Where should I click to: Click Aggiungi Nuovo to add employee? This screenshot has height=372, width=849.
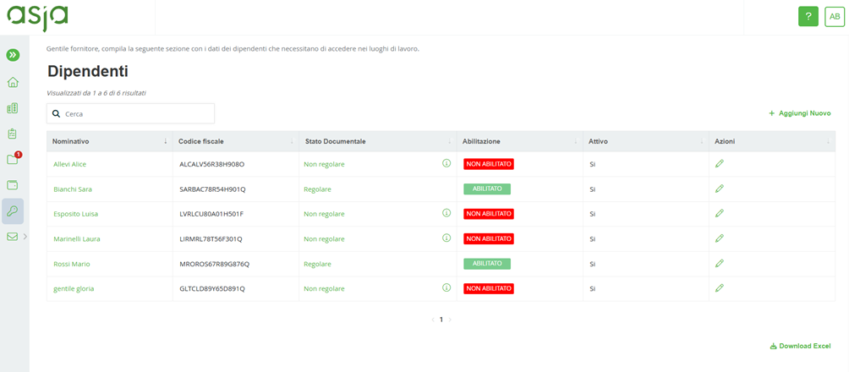(799, 113)
